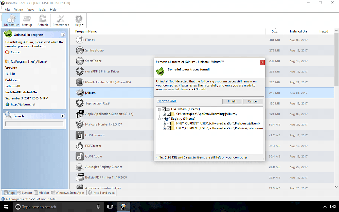339x212 pixels.
Task: Click the Install and trace button
Action: 101,193
